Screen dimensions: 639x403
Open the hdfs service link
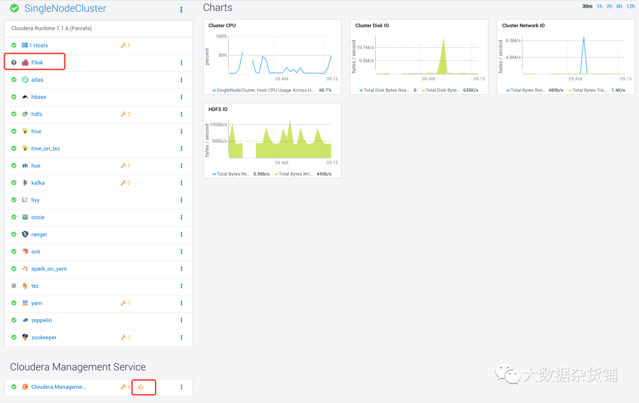click(x=37, y=114)
